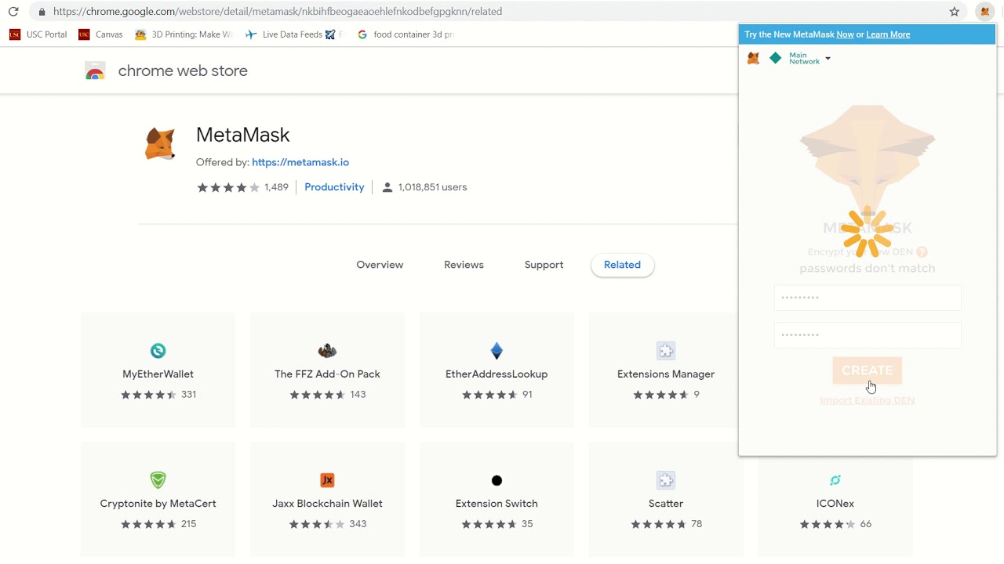
Task: Click Scatter's 78 rating stars
Action: click(x=660, y=524)
